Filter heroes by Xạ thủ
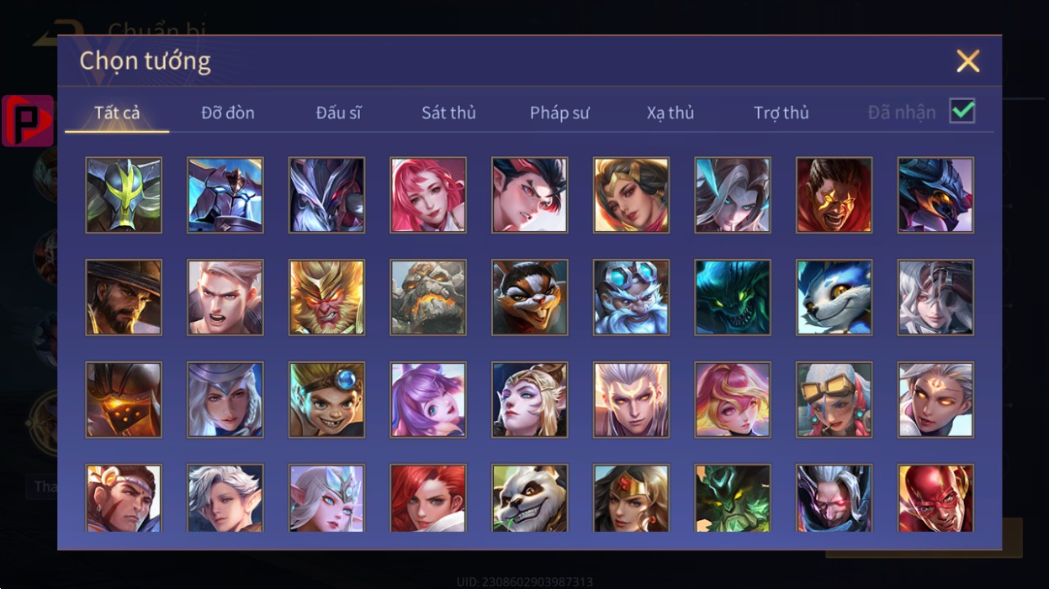This screenshot has height=589, width=1049. pos(670,113)
